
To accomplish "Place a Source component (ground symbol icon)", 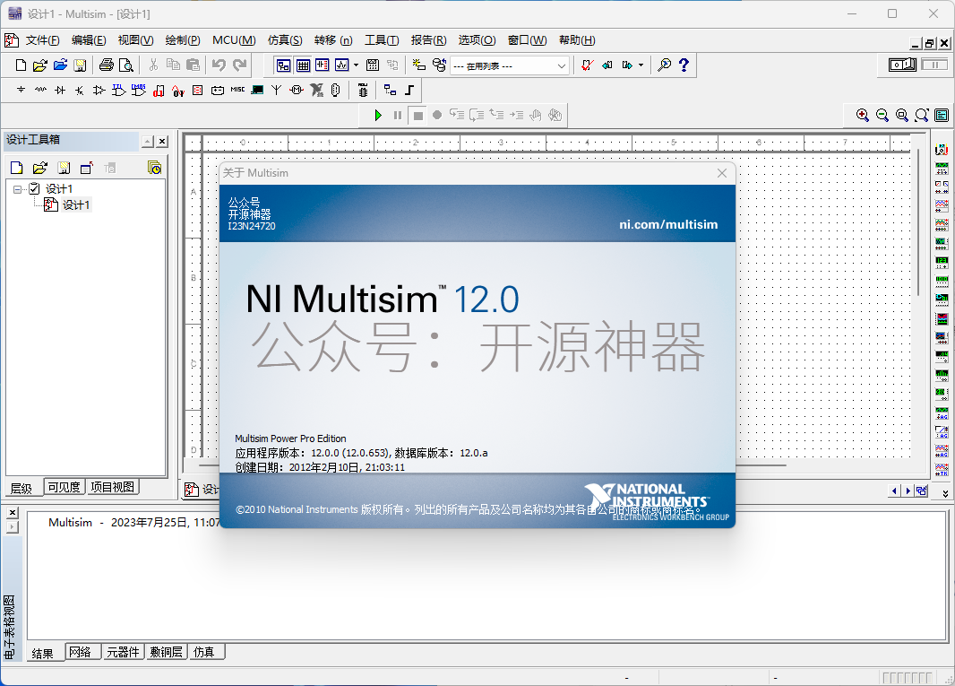I will [21, 91].
